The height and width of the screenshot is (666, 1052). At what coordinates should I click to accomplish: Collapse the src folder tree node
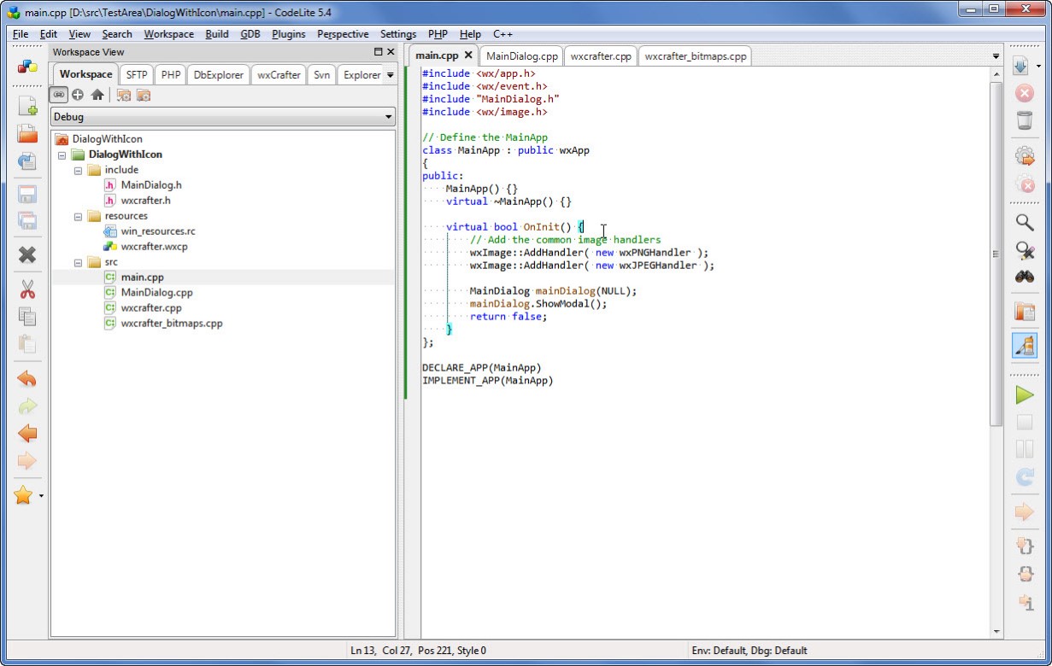[x=79, y=262]
